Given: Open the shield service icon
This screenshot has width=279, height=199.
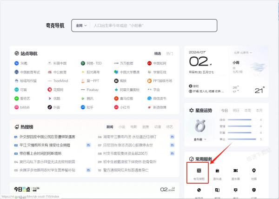Looking at the screenshot, I should 254,190.
